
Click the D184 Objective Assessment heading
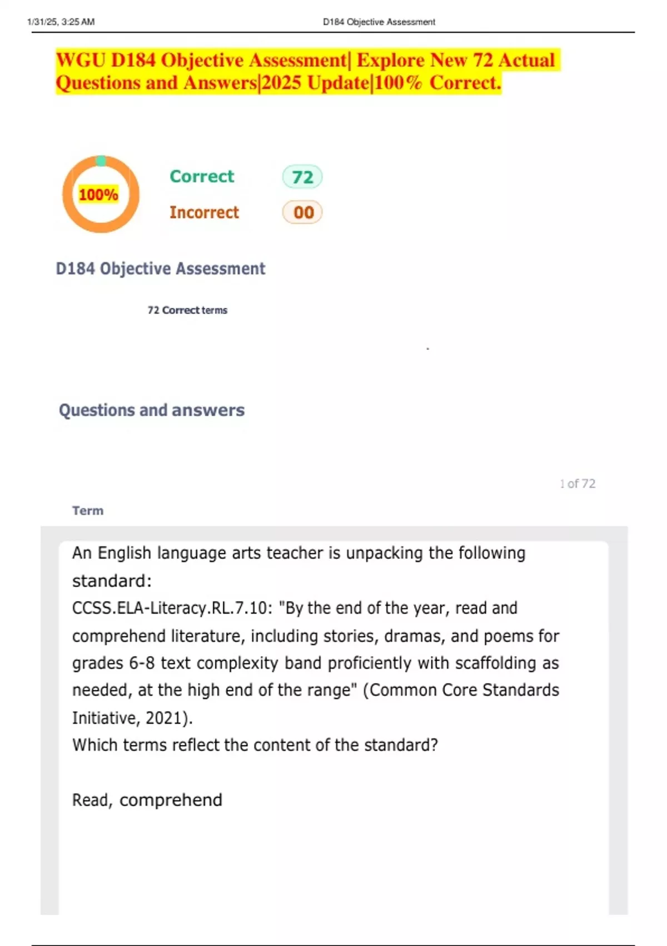[x=161, y=269]
